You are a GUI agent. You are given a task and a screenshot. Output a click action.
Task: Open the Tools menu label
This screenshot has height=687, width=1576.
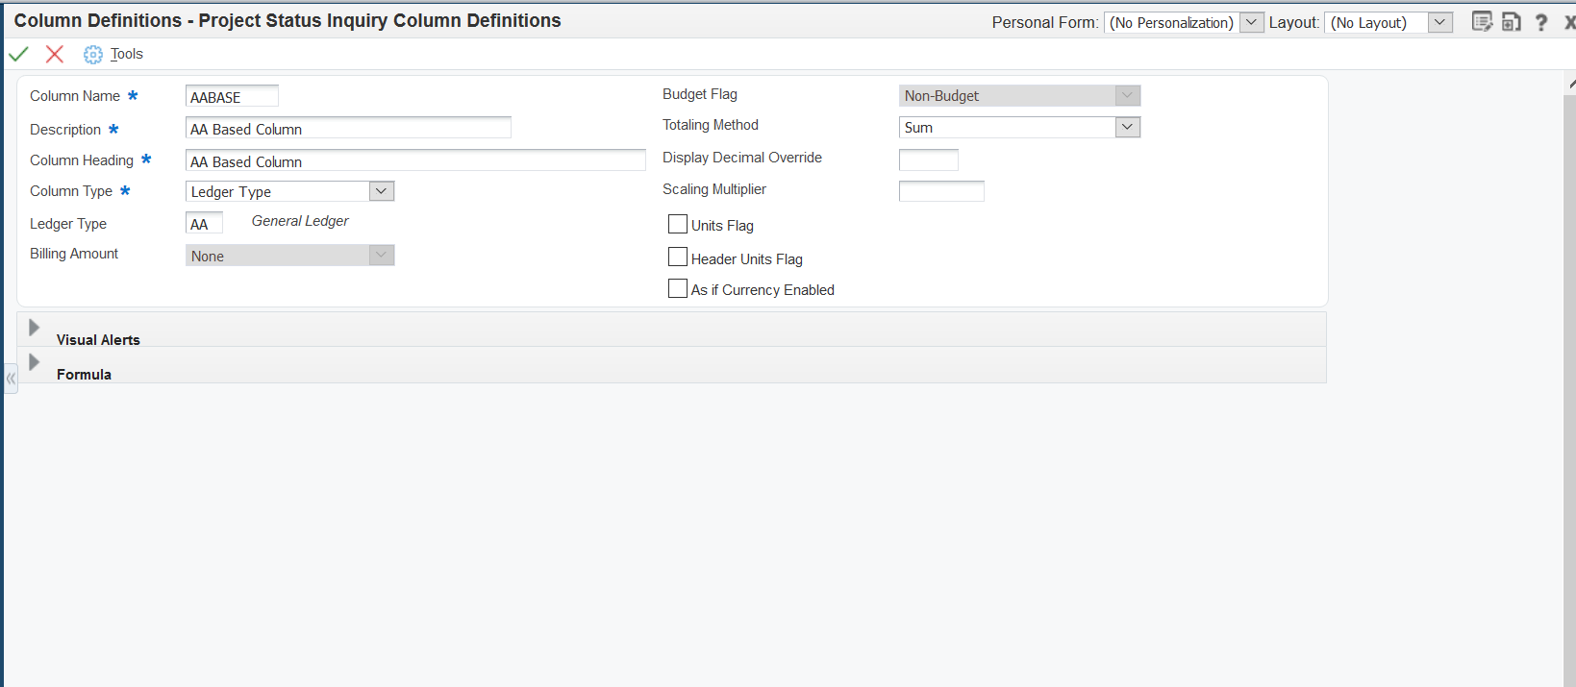(127, 54)
